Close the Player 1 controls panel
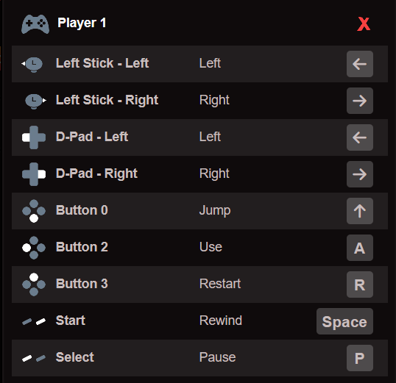The height and width of the screenshot is (383, 396). tap(364, 24)
